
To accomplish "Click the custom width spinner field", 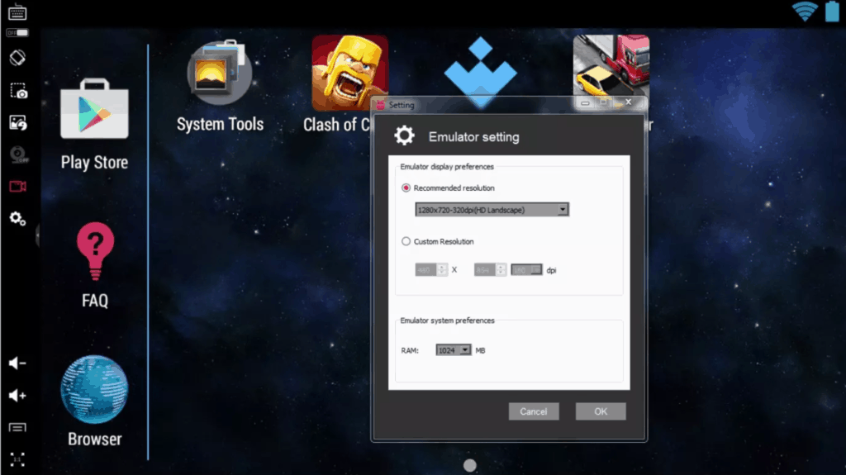I will (431, 269).
